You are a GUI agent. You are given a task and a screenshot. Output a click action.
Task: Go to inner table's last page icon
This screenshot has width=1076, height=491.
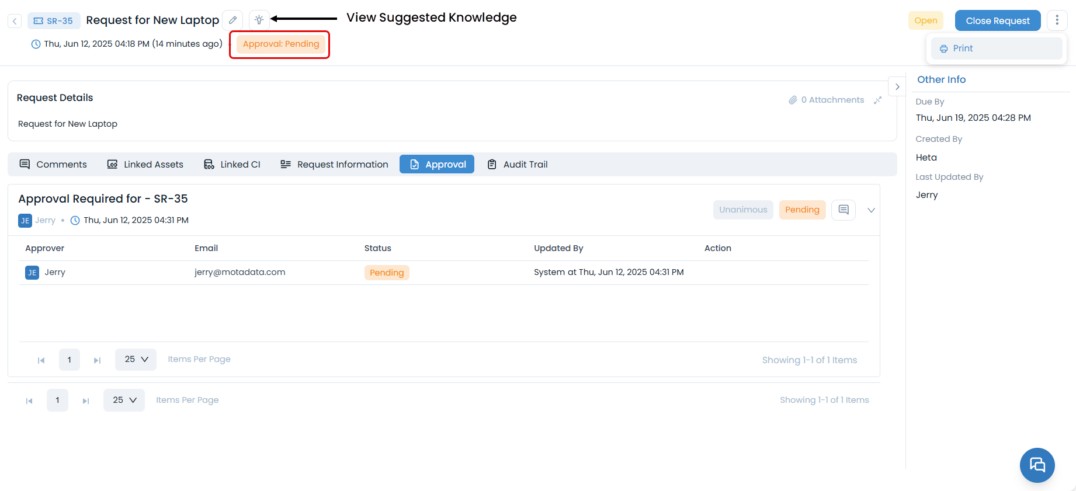pyautogui.click(x=97, y=360)
